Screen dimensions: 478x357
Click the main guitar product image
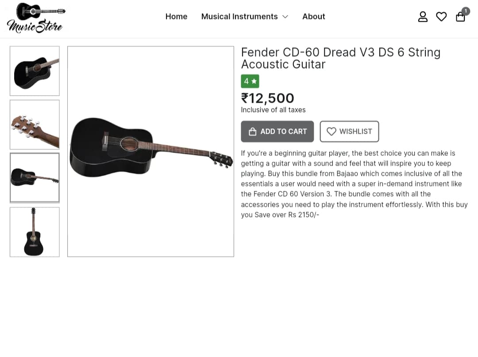[x=150, y=151]
